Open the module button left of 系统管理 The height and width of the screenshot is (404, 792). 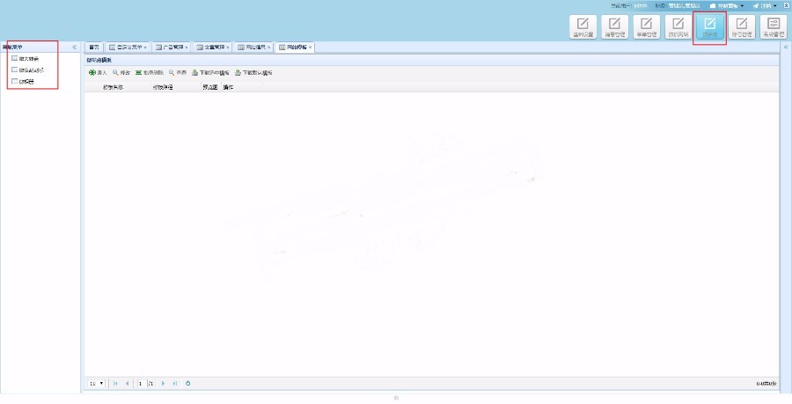[x=742, y=26]
